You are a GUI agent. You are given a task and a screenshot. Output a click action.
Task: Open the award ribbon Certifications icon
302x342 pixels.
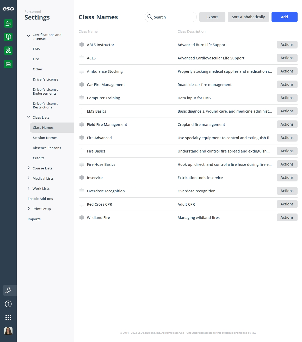(8, 51)
